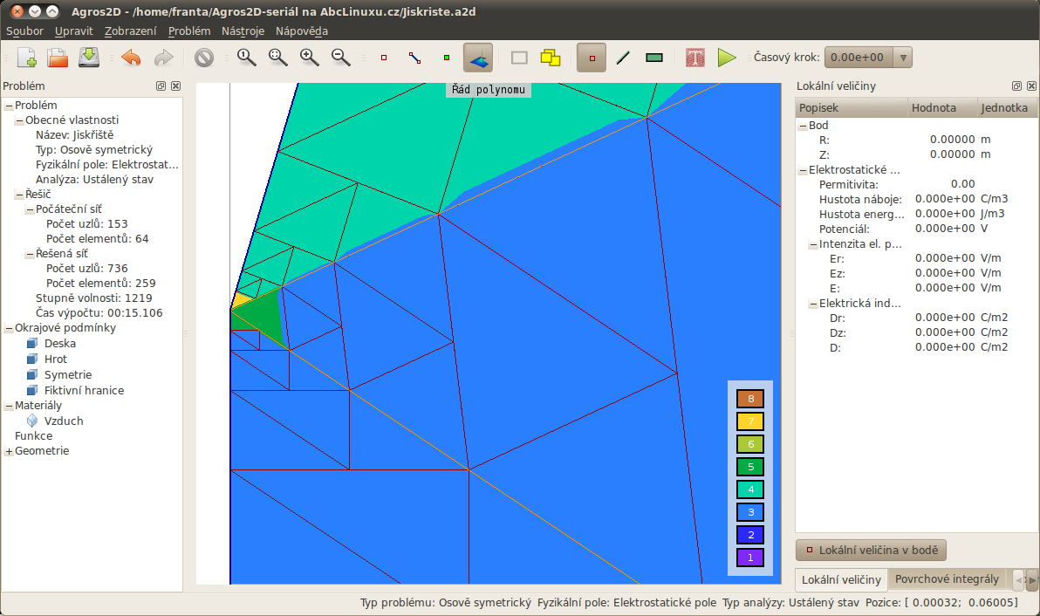Undo using the orange arrow icon
Screen dimensions: 1040x616
pyautogui.click(x=132, y=58)
